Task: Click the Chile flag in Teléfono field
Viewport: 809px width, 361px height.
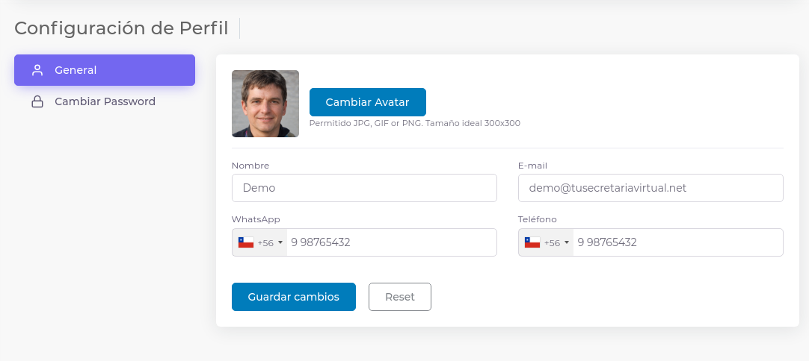Action: (x=532, y=242)
